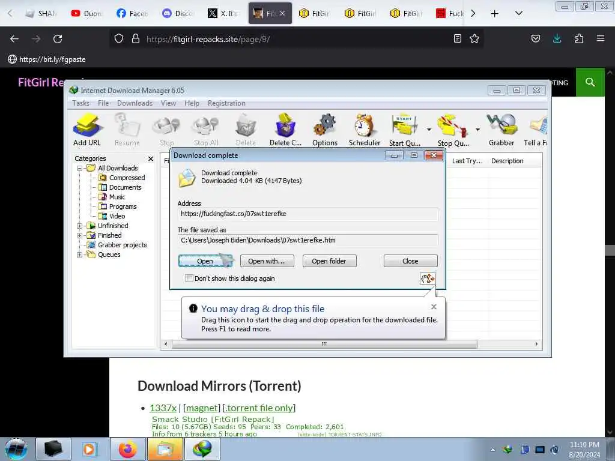
Task: Collapse the All Downloads tree node
Action: pos(80,168)
